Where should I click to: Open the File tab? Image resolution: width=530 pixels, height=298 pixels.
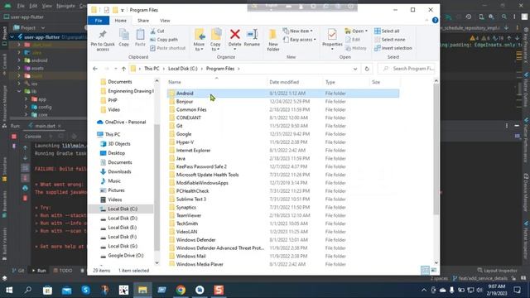(x=99, y=21)
